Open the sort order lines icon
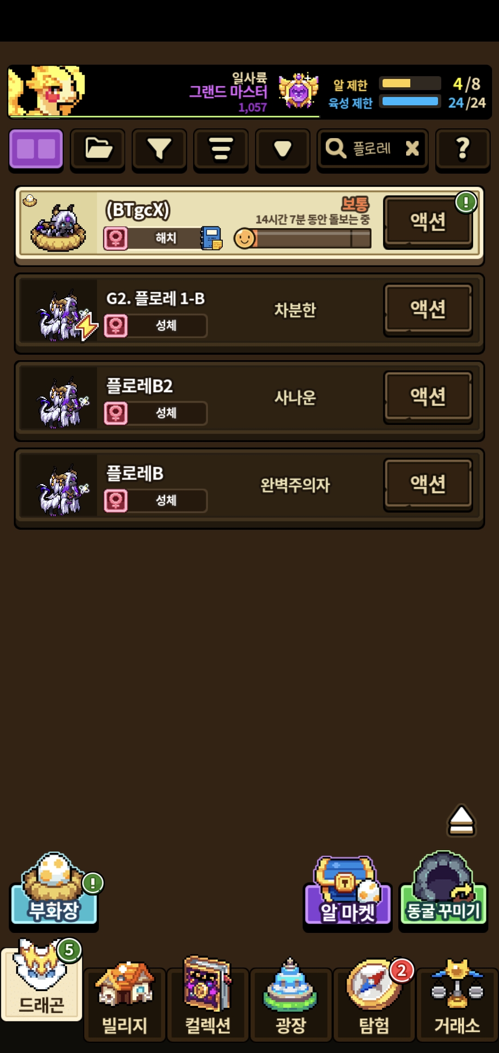Viewport: 499px width, 1053px height. [221, 149]
